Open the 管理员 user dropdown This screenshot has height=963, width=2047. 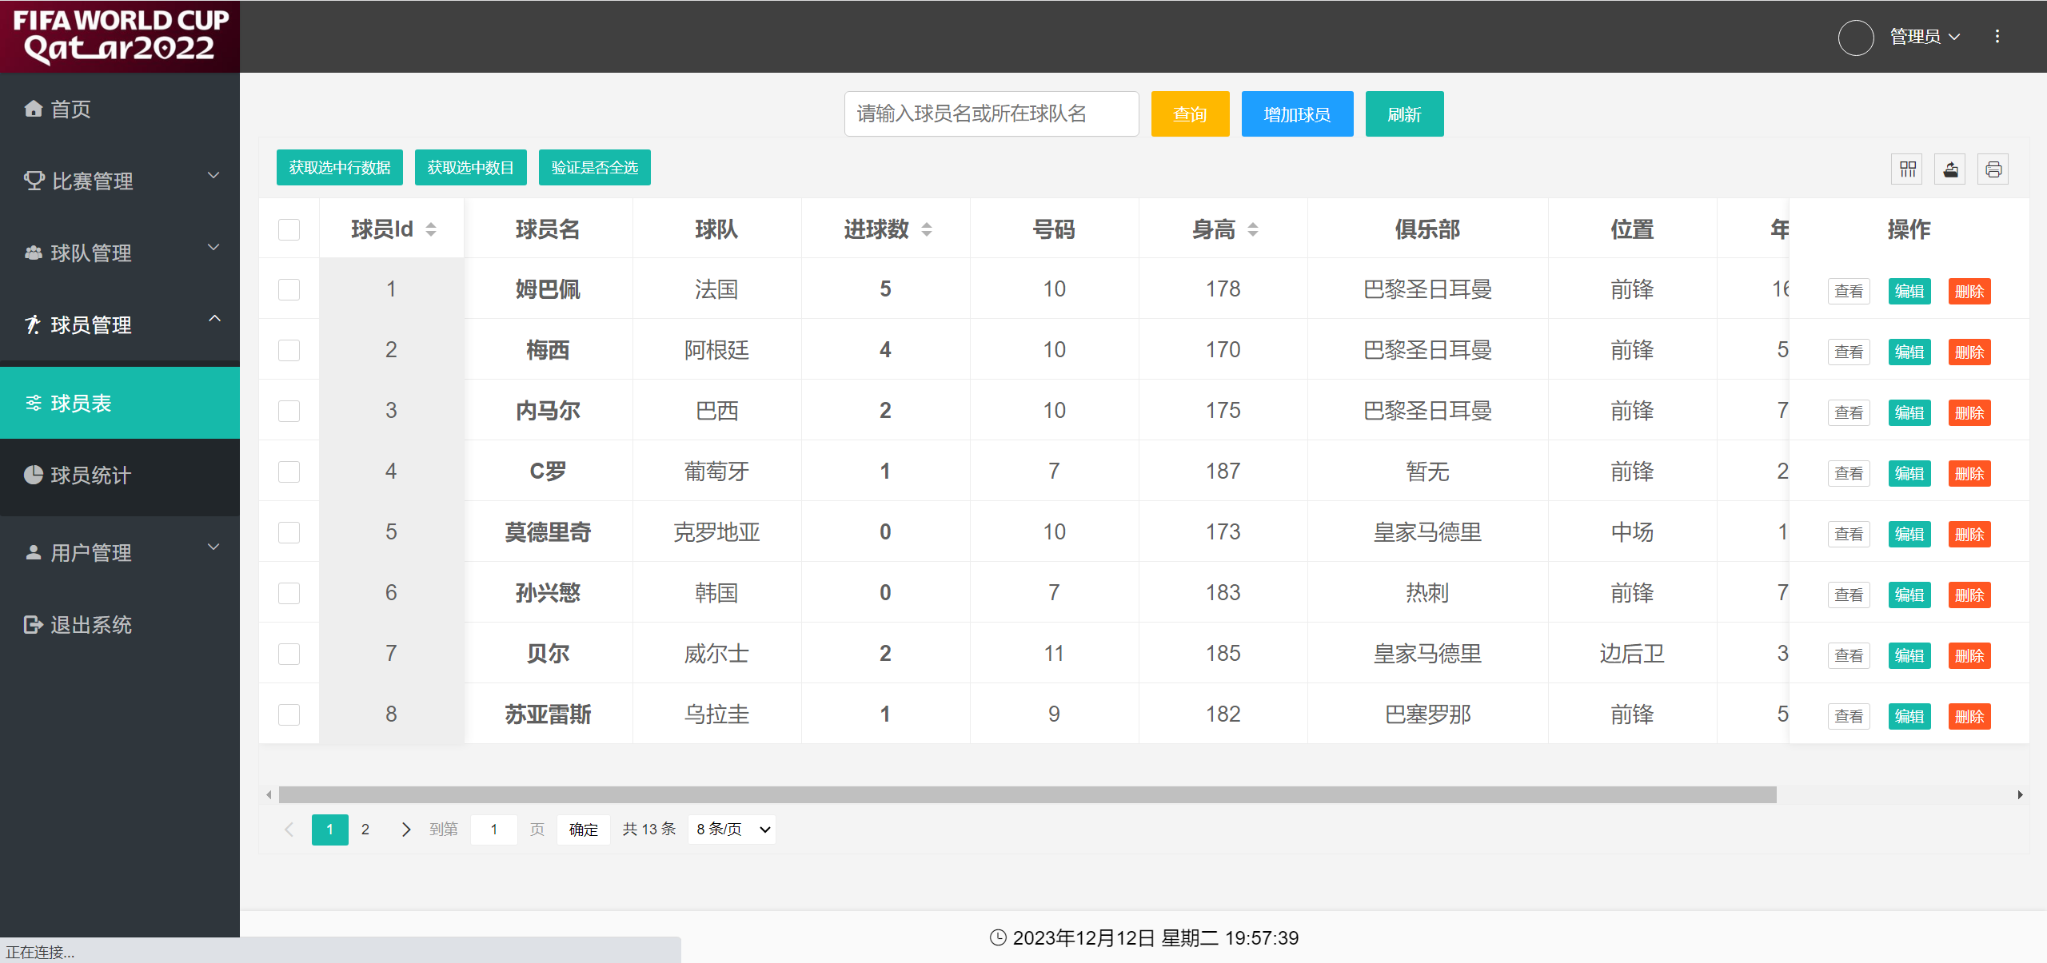point(1925,37)
